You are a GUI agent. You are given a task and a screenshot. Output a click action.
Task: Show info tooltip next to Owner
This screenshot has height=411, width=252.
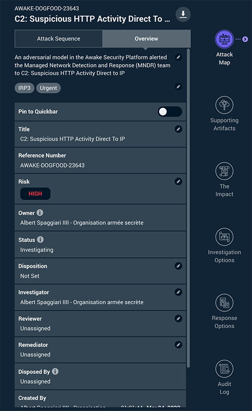40,212
